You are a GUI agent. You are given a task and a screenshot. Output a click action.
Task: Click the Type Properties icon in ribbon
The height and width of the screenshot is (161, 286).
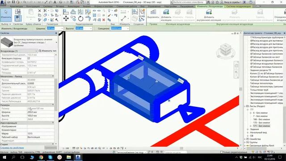pyautogui.click(x=18, y=12)
